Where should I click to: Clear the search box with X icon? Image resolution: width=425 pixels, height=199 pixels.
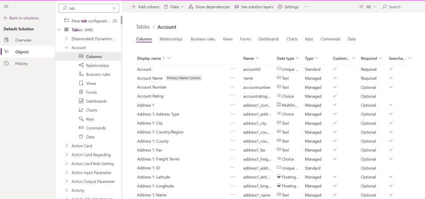tap(114, 8)
